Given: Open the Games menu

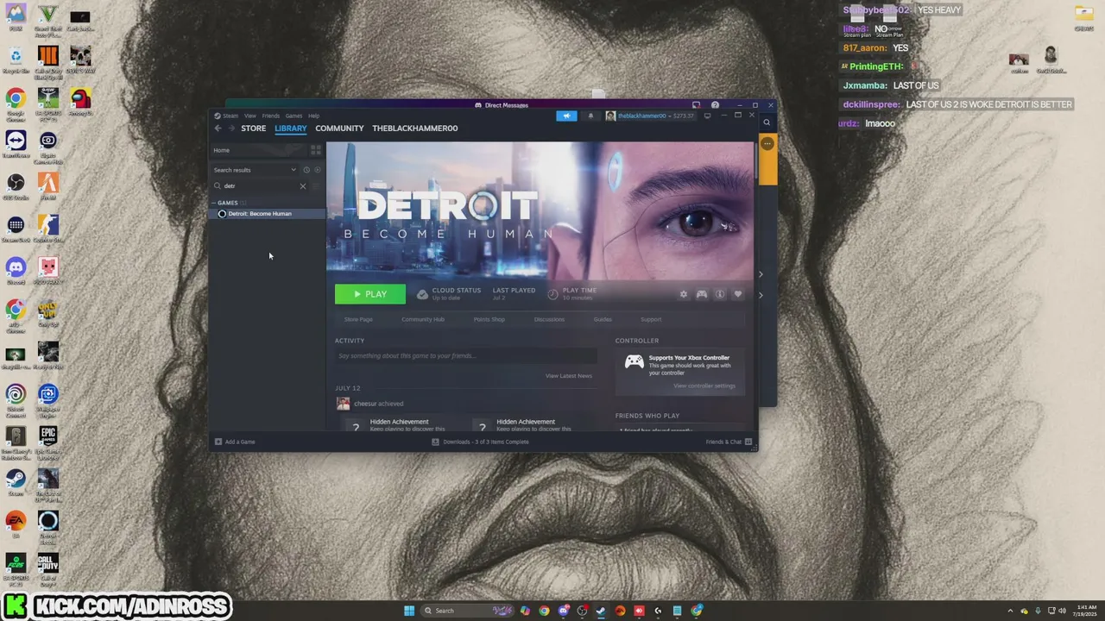Looking at the screenshot, I should (294, 116).
